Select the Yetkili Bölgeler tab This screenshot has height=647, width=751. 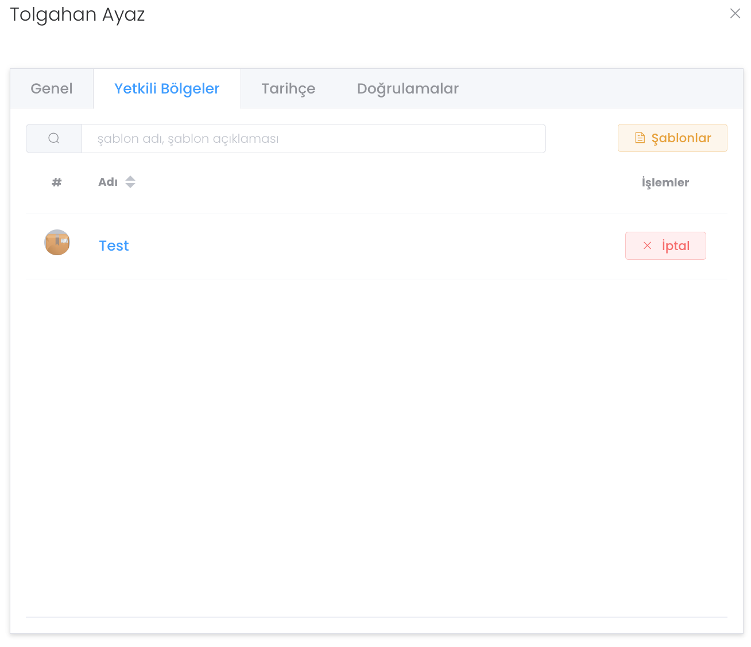pos(167,88)
